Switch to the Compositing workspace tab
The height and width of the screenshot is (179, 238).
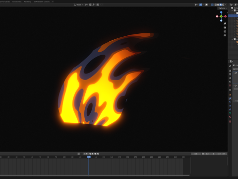tap(17, 1)
